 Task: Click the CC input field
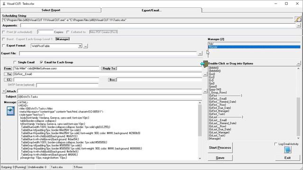[56, 80]
